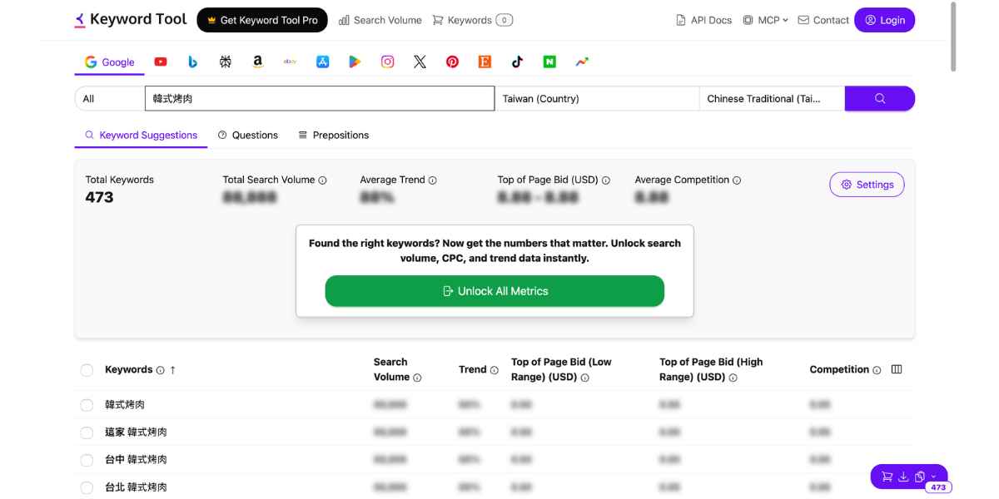The width and height of the screenshot is (999, 499).
Task: Toggle the select-all keywords checkbox
Action: pos(87,370)
